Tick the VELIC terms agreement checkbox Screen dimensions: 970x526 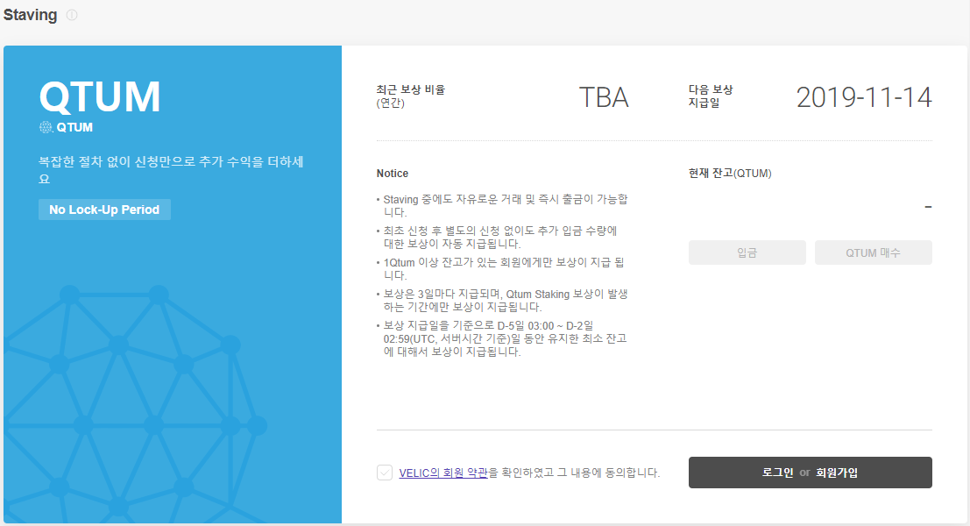[384, 473]
